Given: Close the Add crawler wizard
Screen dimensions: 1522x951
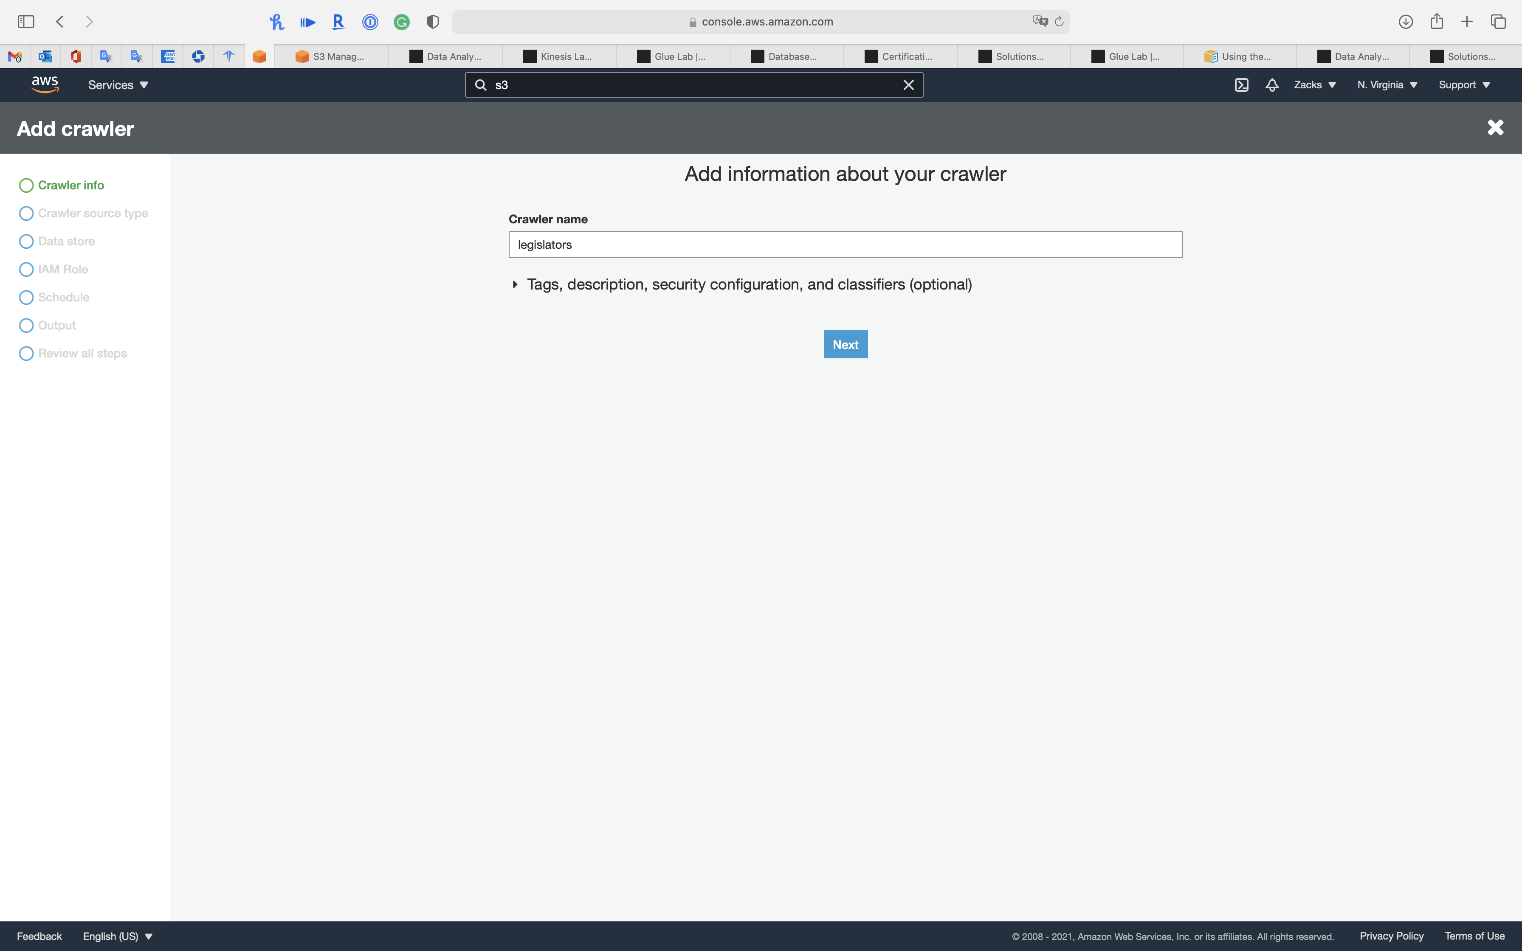Looking at the screenshot, I should pos(1495,128).
